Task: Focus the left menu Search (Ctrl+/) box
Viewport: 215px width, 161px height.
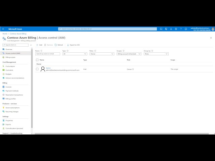Action: pyautogui.click(x=15, y=45)
